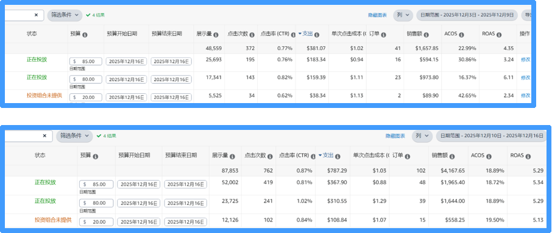The height and width of the screenshot is (233, 552).
Task: Click 展示量 info icon in Dec 3–9 table
Action: (216, 35)
